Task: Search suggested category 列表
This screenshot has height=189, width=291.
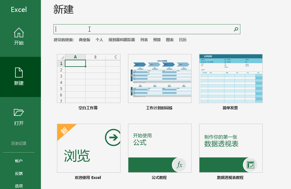Action: [144, 40]
